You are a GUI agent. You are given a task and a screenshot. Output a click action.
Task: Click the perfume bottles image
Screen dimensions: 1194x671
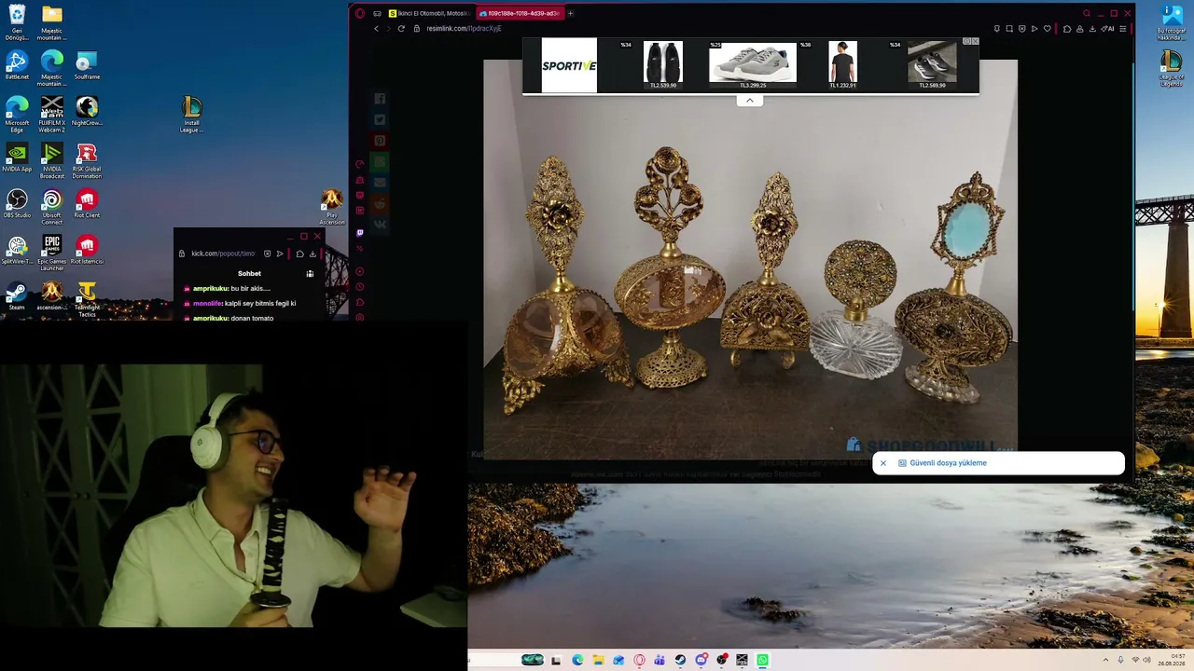[x=750, y=259]
